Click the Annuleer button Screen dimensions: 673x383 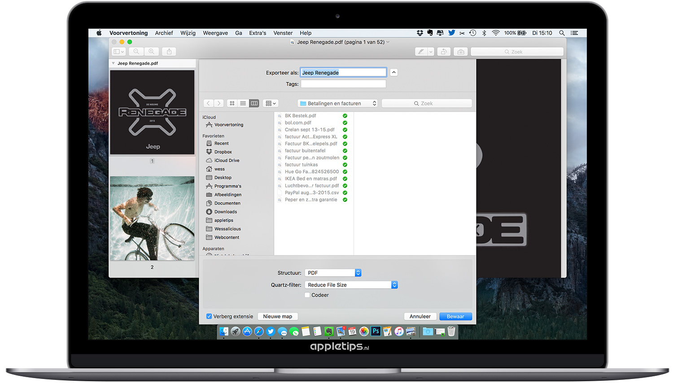coord(420,316)
